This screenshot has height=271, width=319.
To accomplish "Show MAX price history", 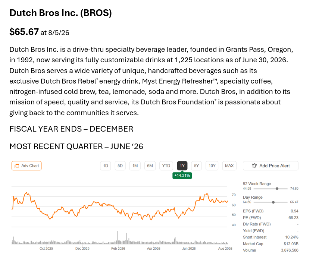I will (229, 166).
